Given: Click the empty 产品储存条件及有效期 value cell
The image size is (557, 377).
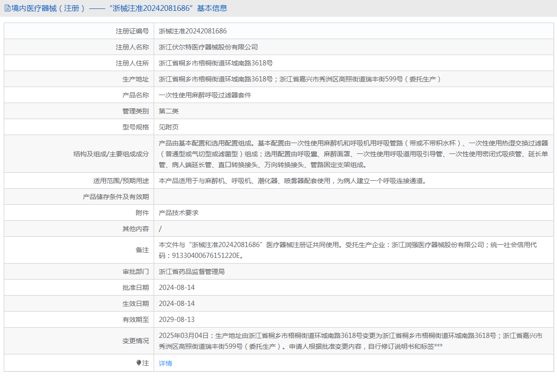Looking at the screenshot, I should click(353, 197).
